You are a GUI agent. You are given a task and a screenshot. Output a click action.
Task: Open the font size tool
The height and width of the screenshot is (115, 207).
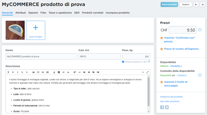[63, 72]
